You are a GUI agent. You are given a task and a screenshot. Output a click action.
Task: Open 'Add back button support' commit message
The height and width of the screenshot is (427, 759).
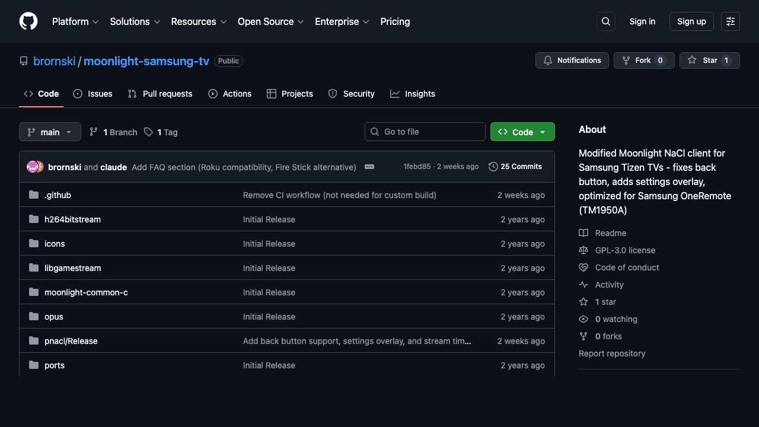coord(357,341)
